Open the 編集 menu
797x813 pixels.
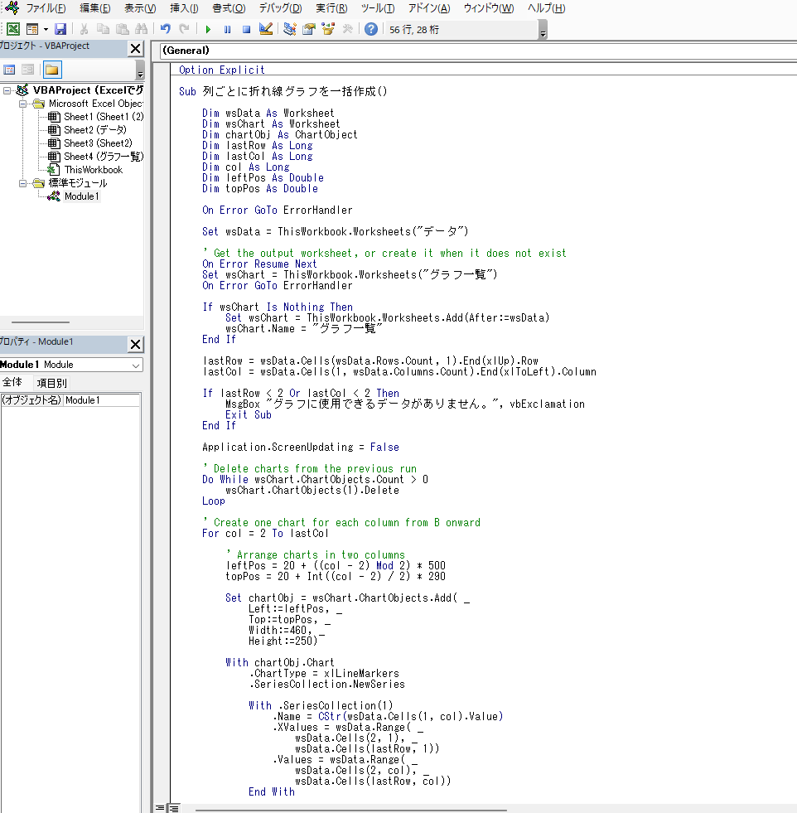(94, 8)
